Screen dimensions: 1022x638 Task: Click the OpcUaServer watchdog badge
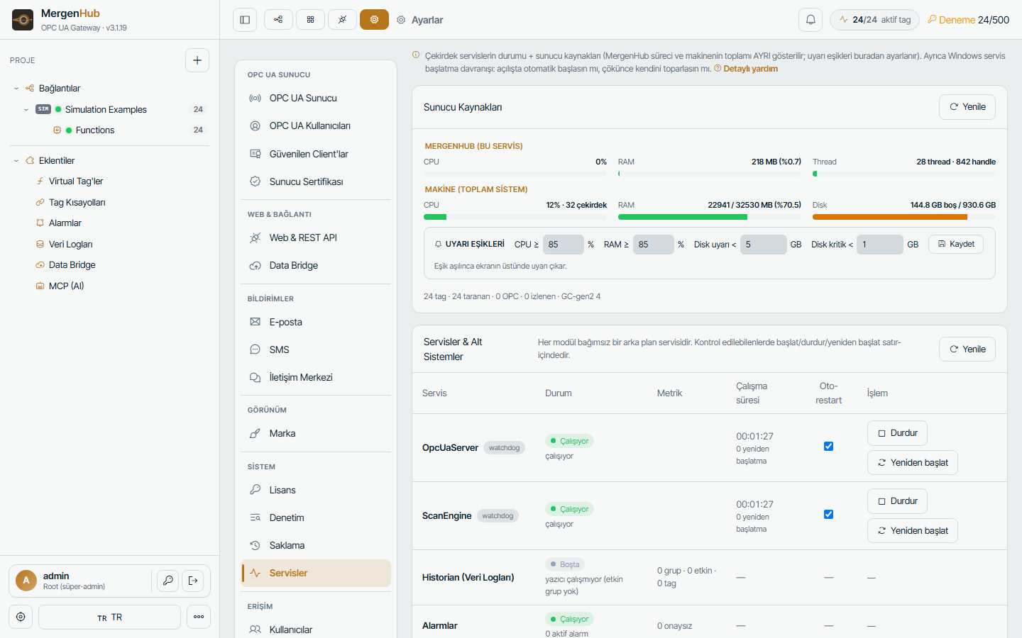[504, 448]
